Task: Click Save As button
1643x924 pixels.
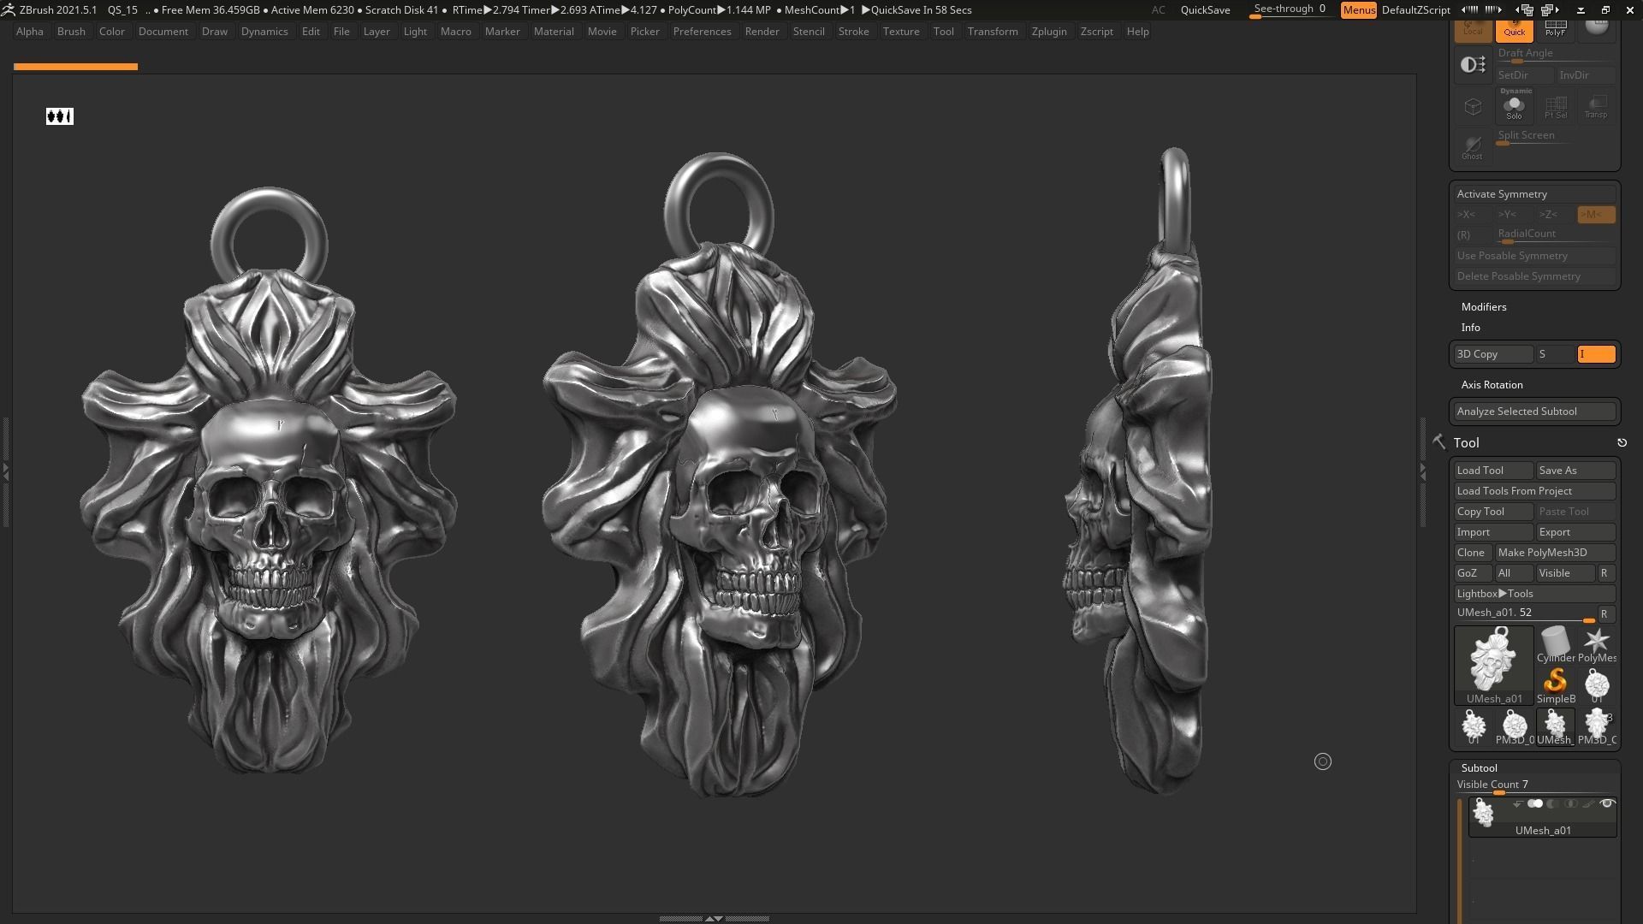Action: [x=1575, y=470]
